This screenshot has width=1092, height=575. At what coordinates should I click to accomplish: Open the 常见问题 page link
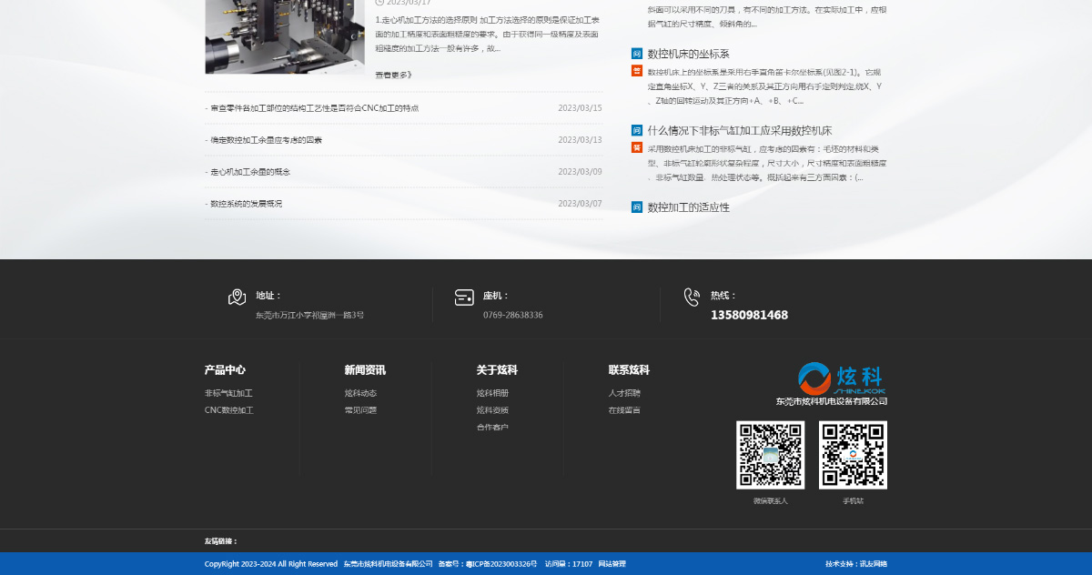360,410
